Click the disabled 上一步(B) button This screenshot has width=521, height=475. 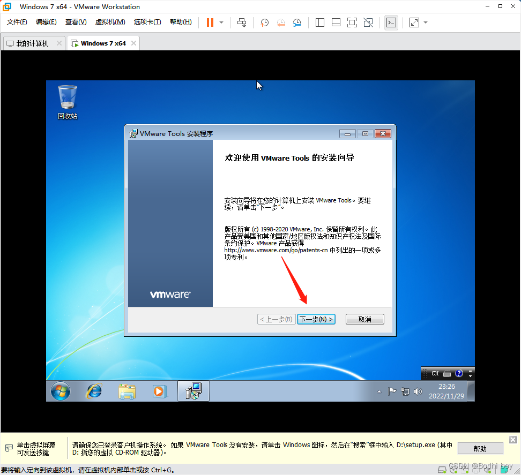276,319
